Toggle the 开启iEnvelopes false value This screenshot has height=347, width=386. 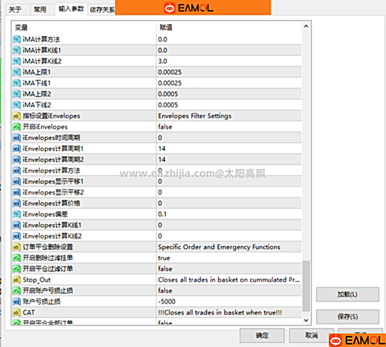165,127
